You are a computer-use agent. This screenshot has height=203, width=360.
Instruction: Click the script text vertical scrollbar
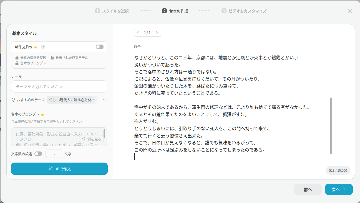pyautogui.click(x=331, y=125)
